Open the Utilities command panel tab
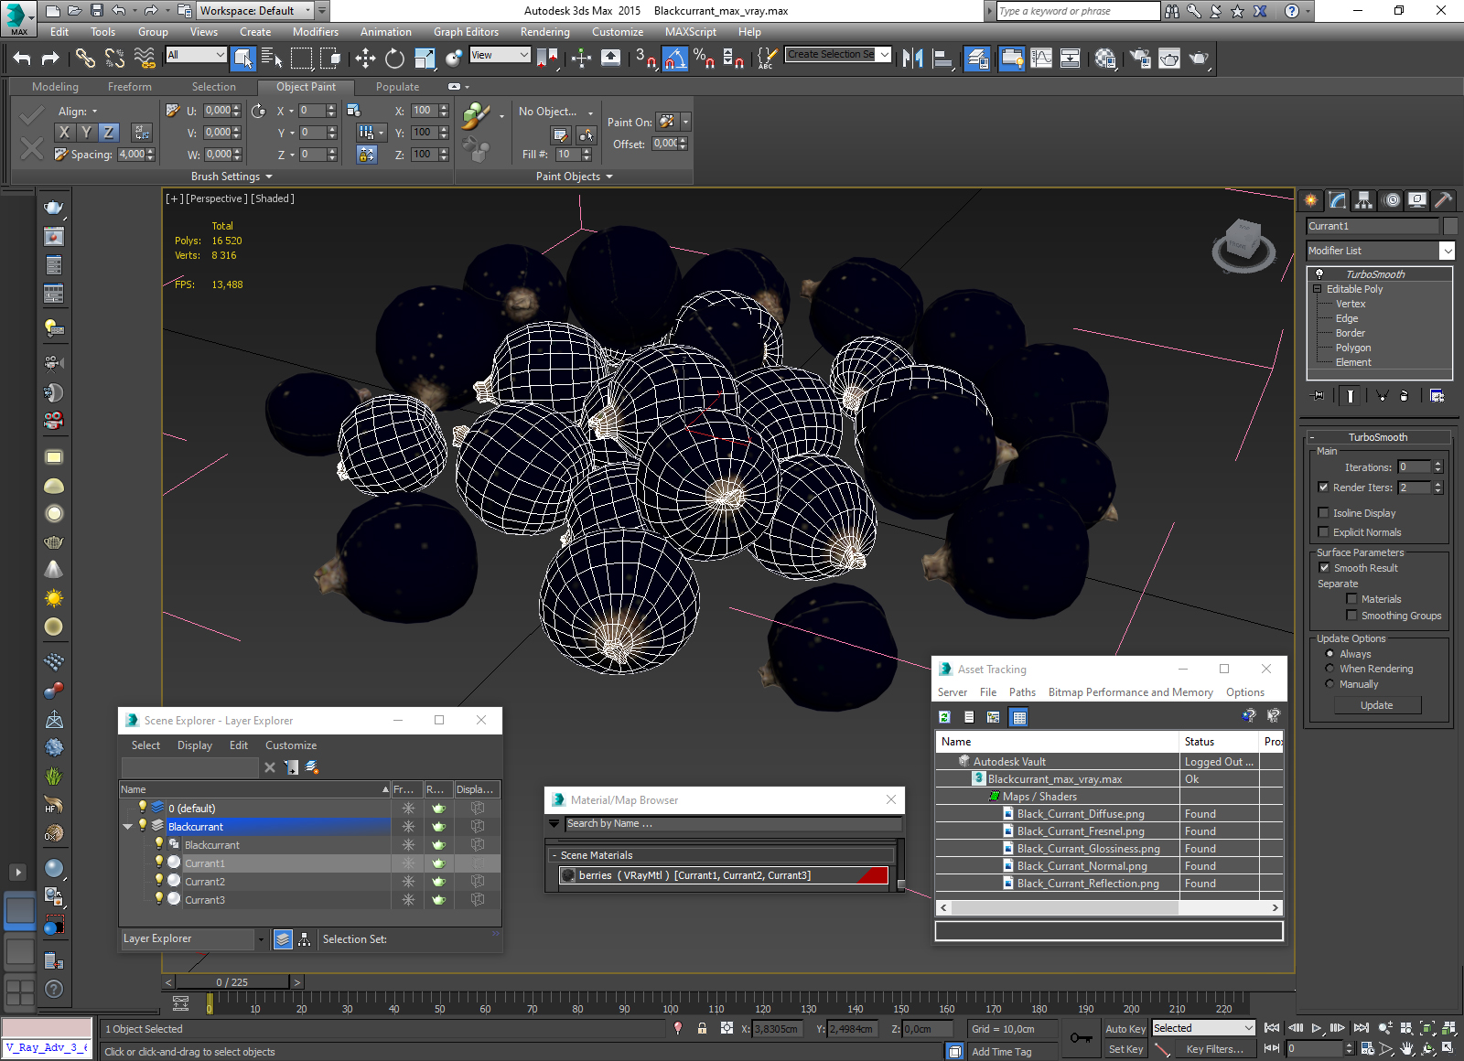This screenshot has height=1061, width=1464. tap(1443, 199)
